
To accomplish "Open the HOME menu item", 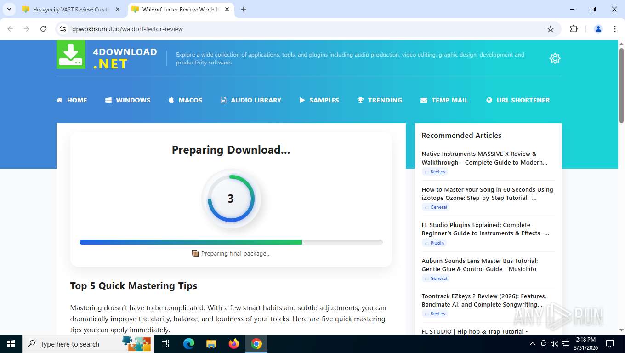I will click(x=72, y=100).
